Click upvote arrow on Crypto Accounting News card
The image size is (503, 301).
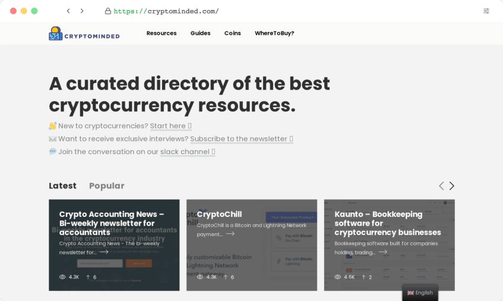pos(88,277)
